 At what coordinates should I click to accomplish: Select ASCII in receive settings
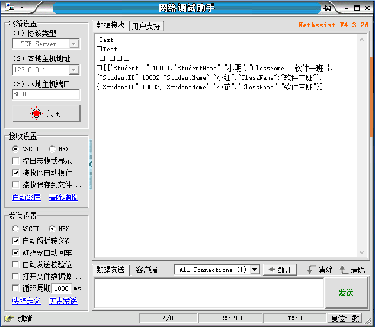25,149
